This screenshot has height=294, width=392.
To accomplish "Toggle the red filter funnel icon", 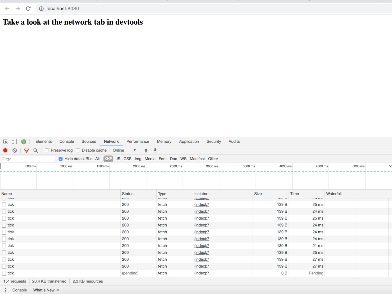I will [27, 150].
